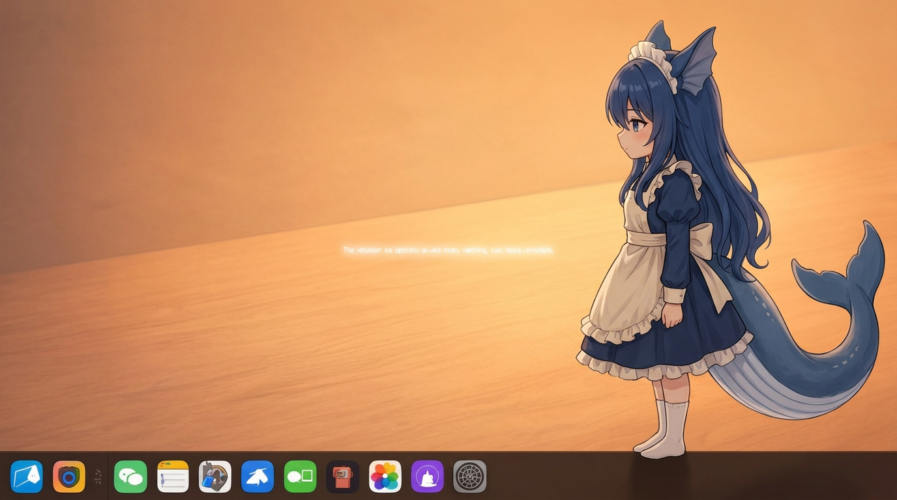This screenshot has width=897, height=500.
Task: Click the glowing white text line on desktop
Action: [448, 250]
